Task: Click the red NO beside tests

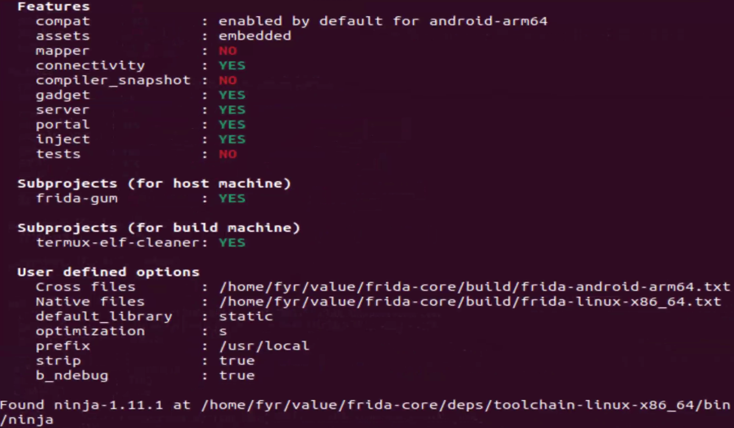Action: [x=228, y=154]
